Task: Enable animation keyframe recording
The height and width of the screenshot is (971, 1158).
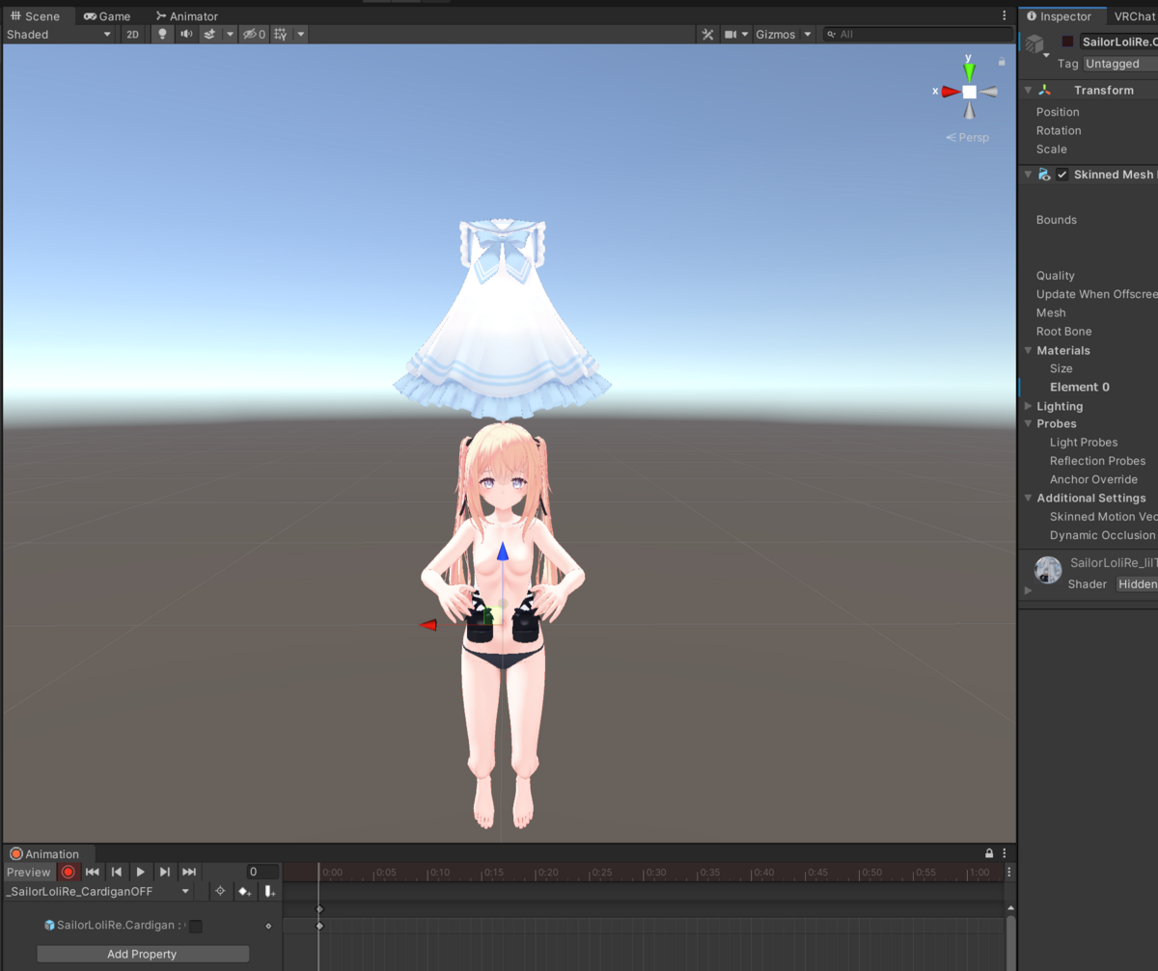Action: [68, 872]
